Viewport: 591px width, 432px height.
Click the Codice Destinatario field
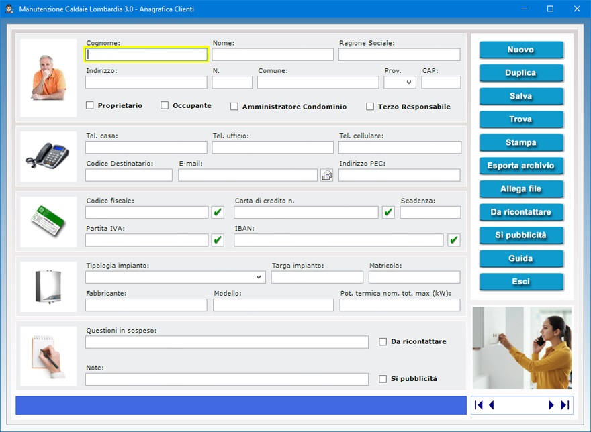point(129,175)
